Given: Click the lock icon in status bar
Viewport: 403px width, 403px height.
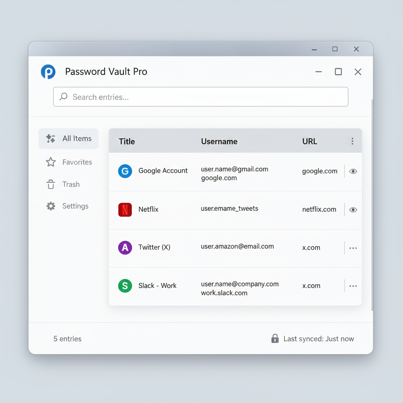Looking at the screenshot, I should click(x=275, y=338).
